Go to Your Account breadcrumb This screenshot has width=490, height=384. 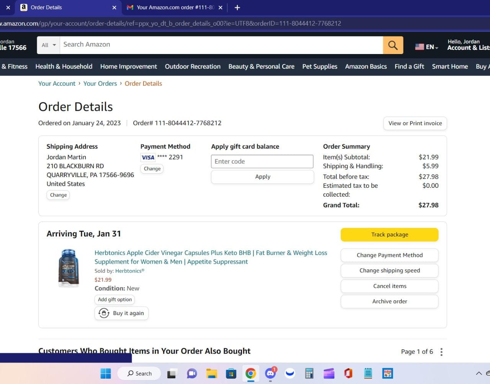[x=57, y=84]
